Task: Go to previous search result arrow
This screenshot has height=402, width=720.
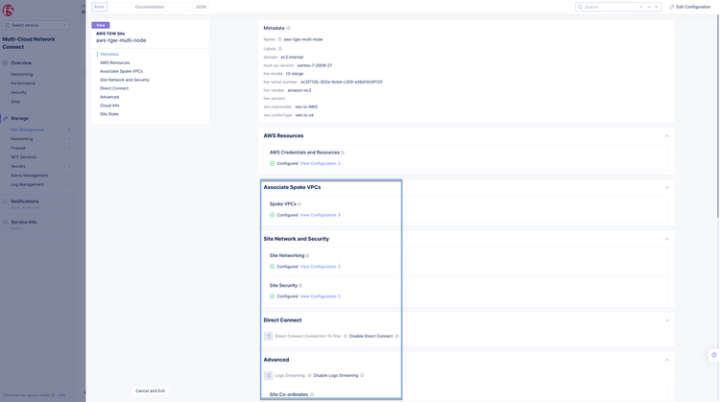Action: point(641,7)
